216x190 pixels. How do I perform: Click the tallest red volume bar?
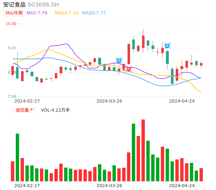[143, 150]
